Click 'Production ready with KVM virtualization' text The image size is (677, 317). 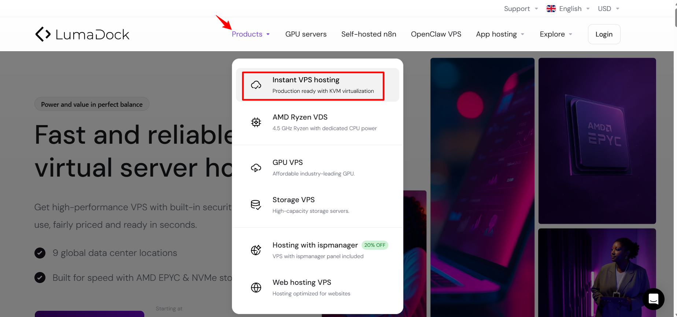(323, 91)
